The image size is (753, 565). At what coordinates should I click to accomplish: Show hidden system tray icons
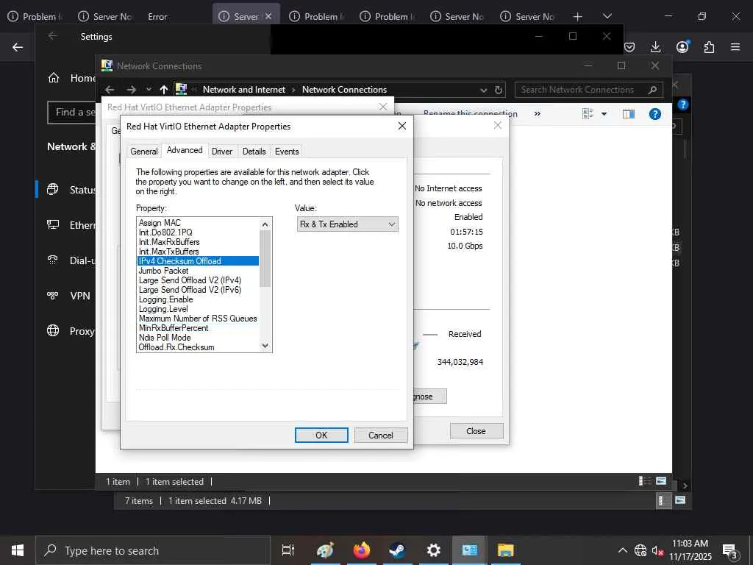[x=622, y=550]
